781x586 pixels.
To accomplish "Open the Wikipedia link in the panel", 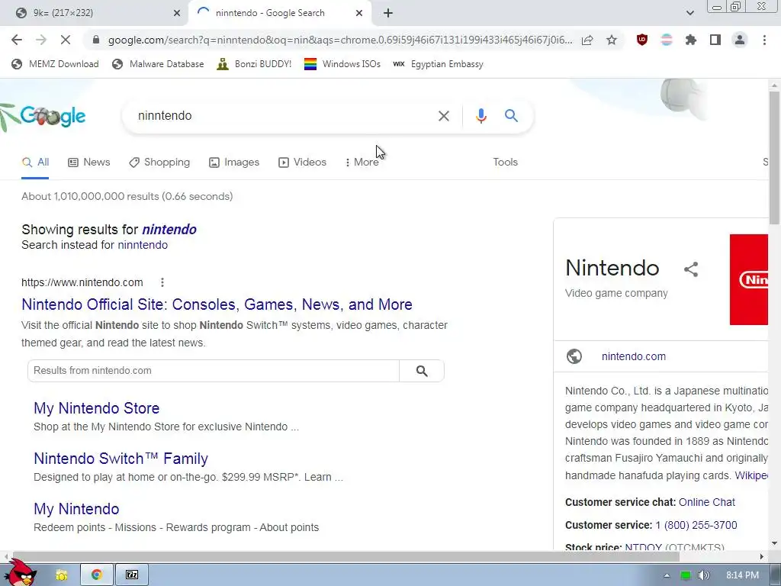I will [751, 475].
